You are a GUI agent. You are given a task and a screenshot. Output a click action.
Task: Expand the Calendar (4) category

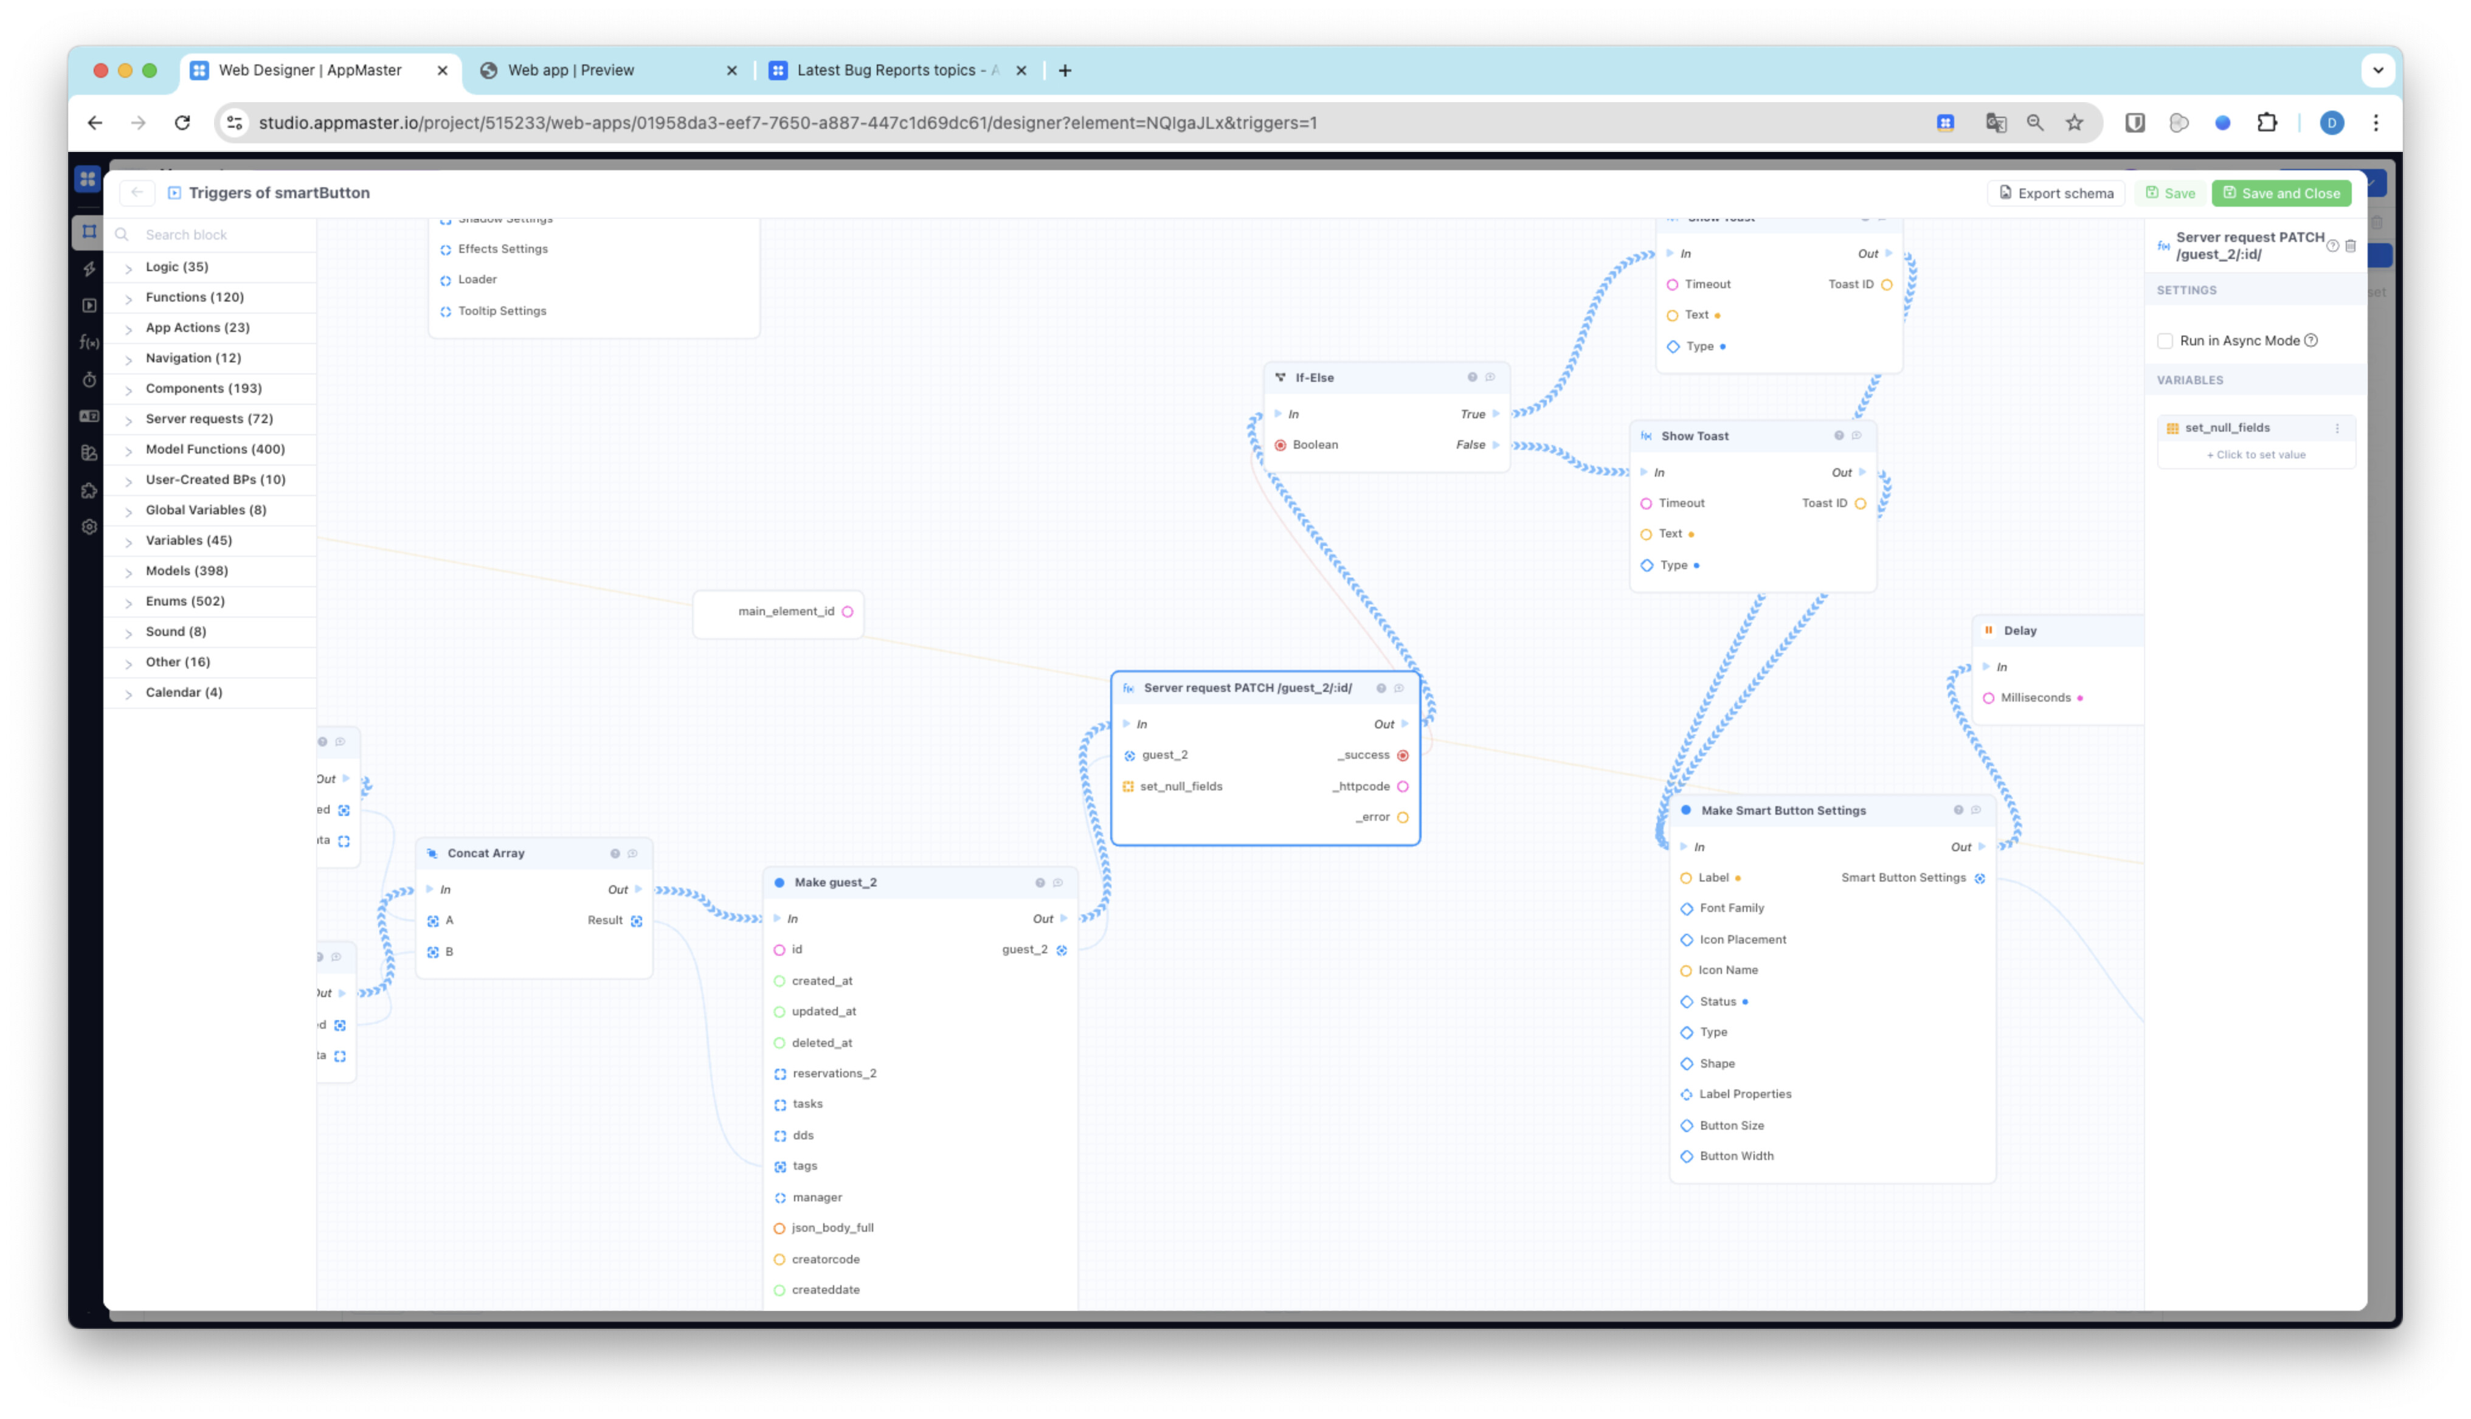tap(210, 692)
